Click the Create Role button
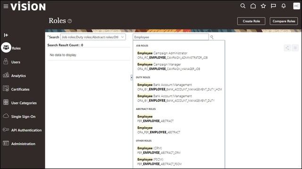 coord(251,21)
